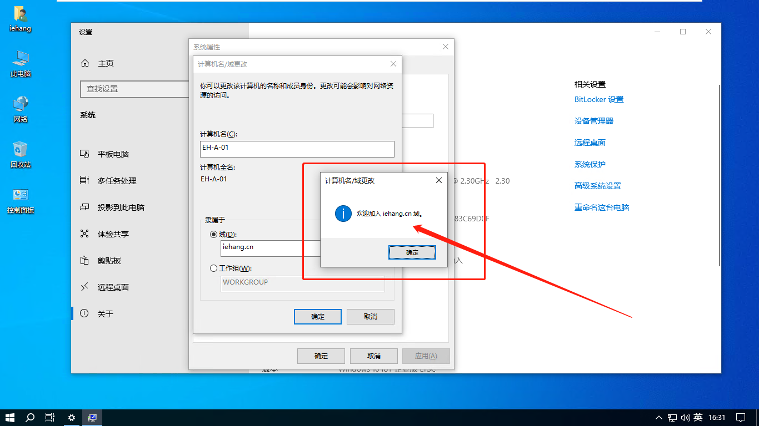The width and height of the screenshot is (759, 426).
Task: Click the taskbar search icon
Action: point(30,417)
